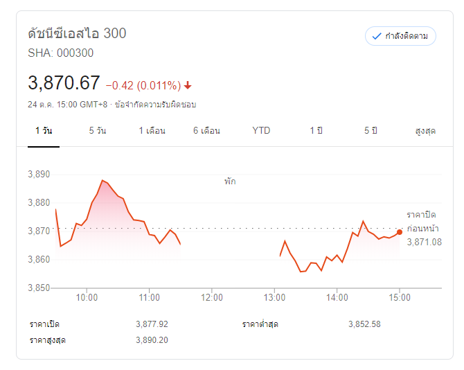Click the chart's morning peak after 10:00
The width and height of the screenshot is (464, 370).
tap(102, 180)
